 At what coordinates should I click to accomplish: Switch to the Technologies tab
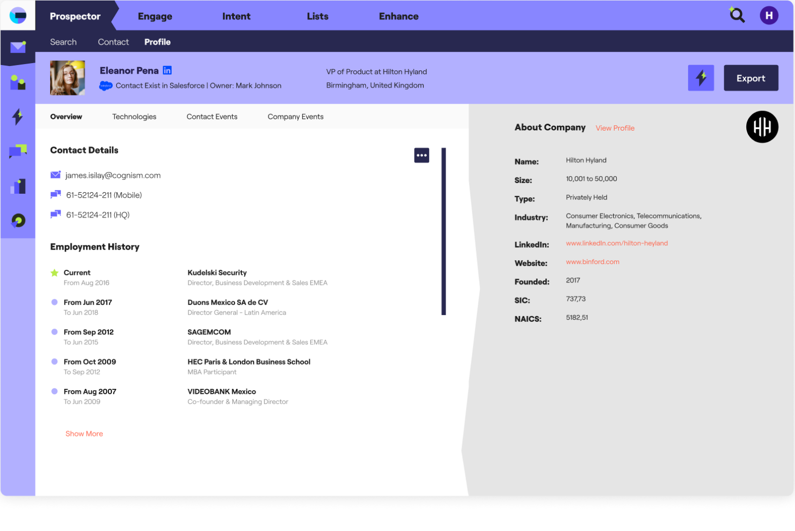(134, 117)
